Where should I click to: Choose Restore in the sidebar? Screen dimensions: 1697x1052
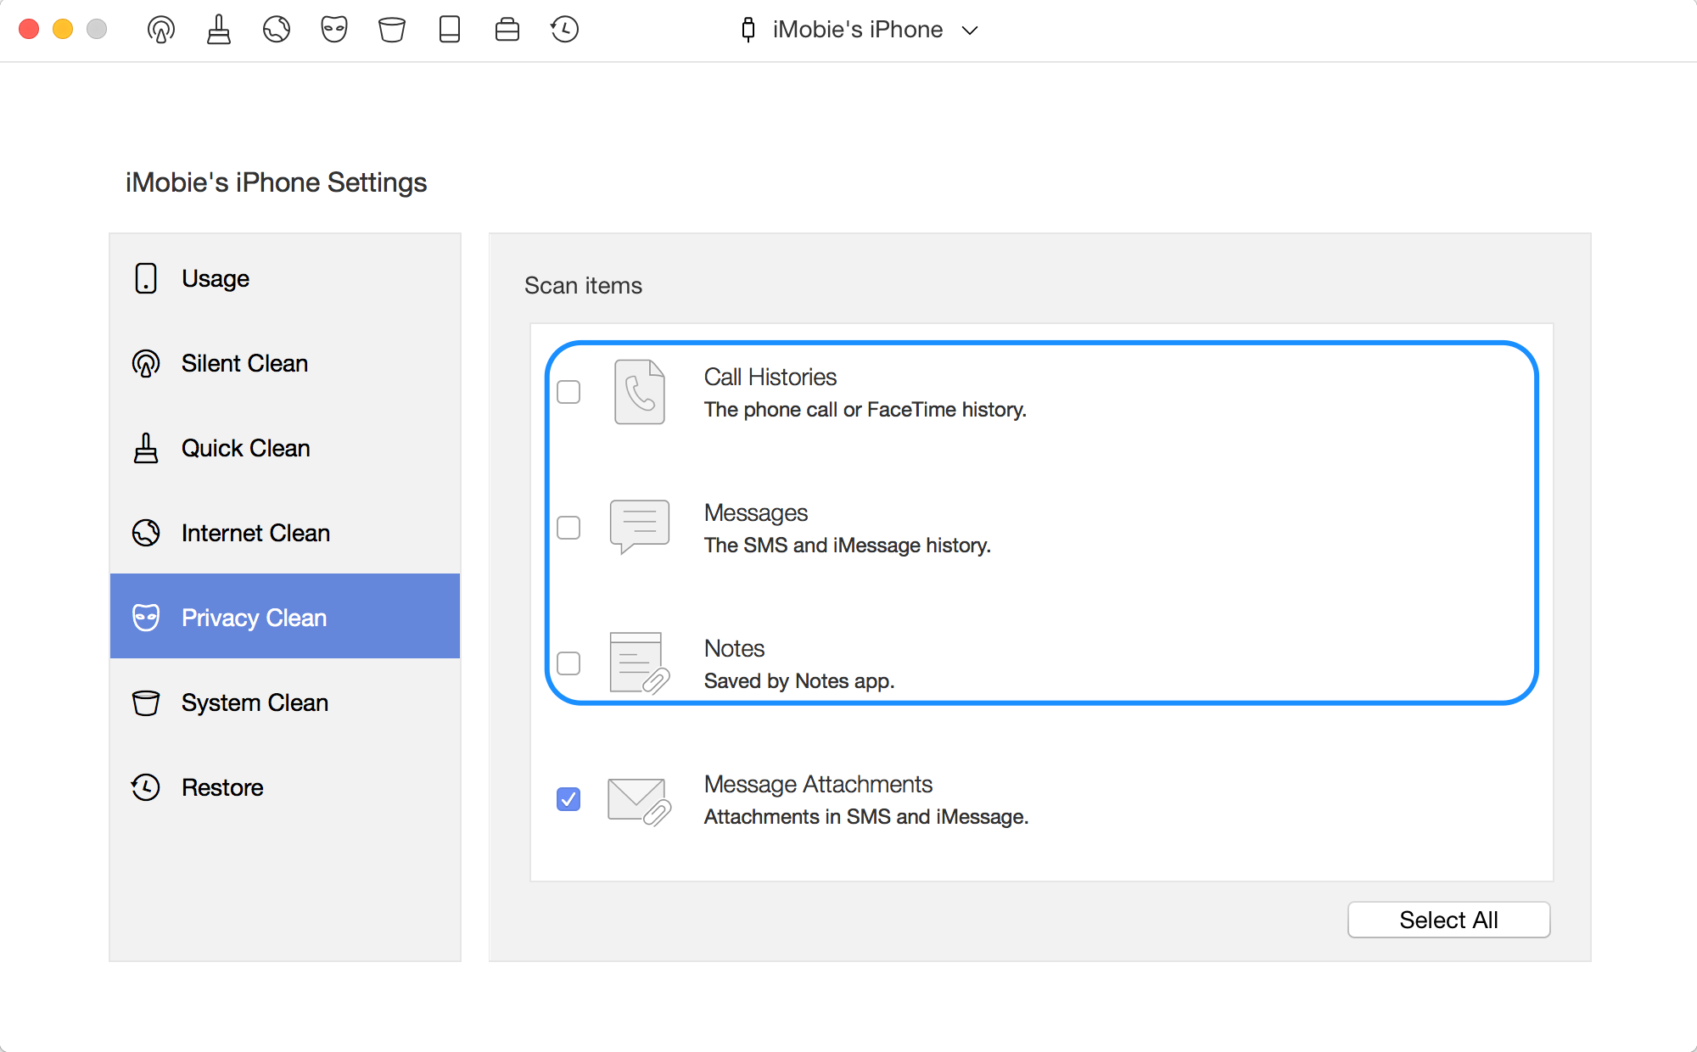tap(285, 787)
